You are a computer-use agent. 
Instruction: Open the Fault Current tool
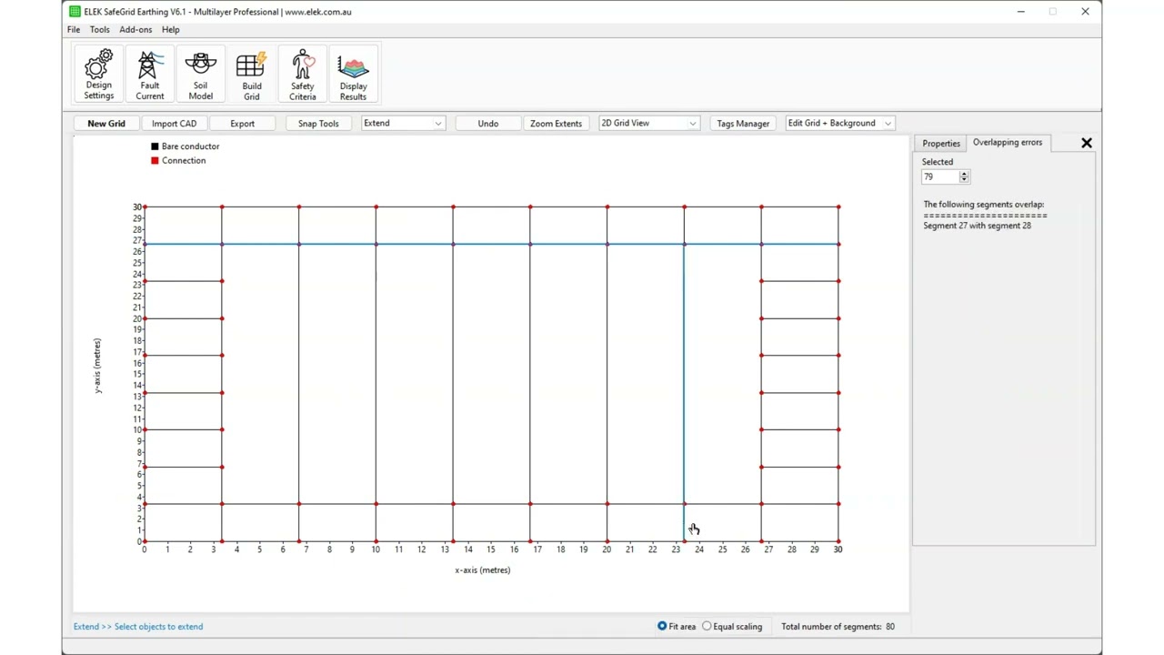pyautogui.click(x=150, y=75)
